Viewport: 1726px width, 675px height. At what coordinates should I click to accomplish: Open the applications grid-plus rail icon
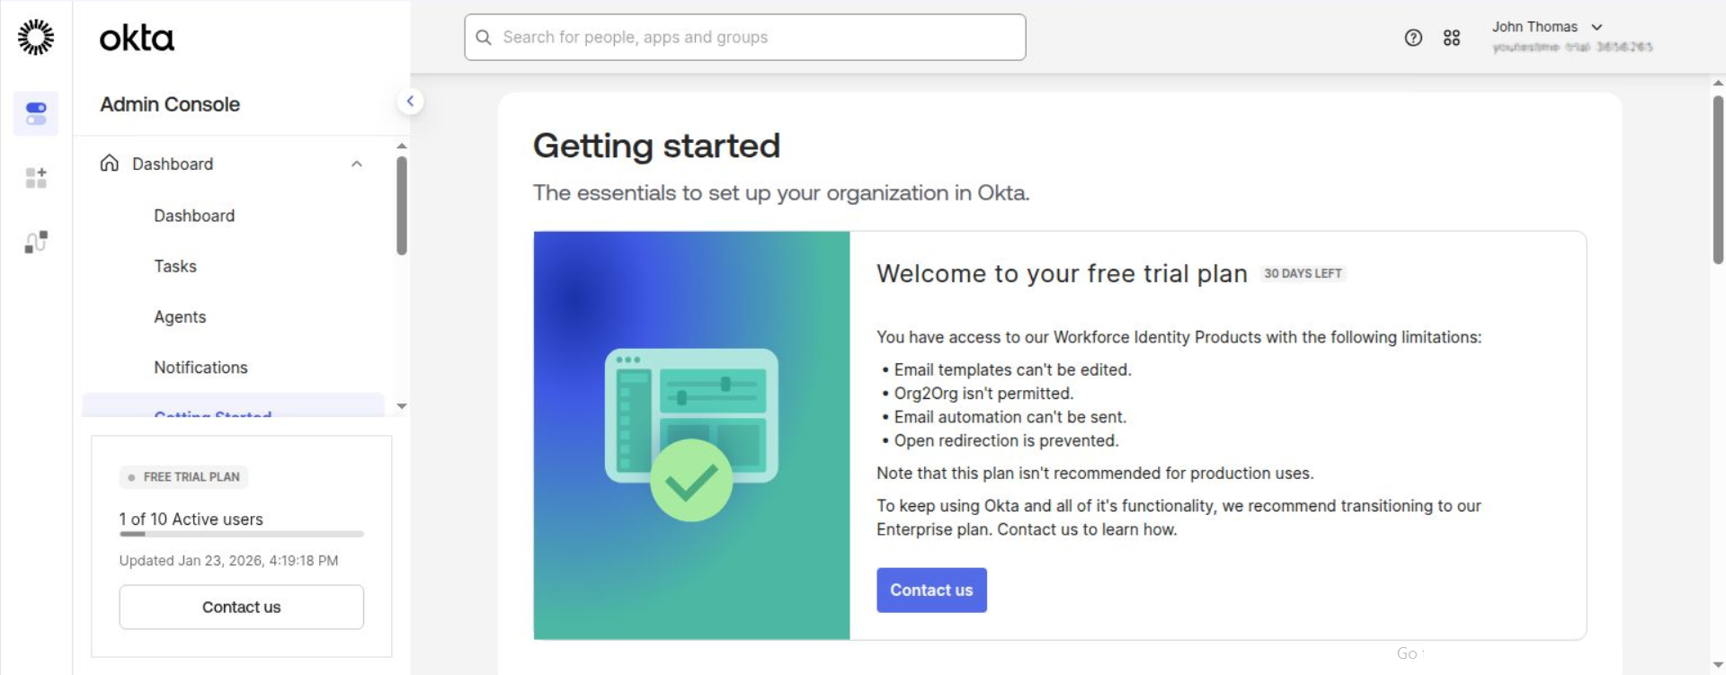click(36, 178)
